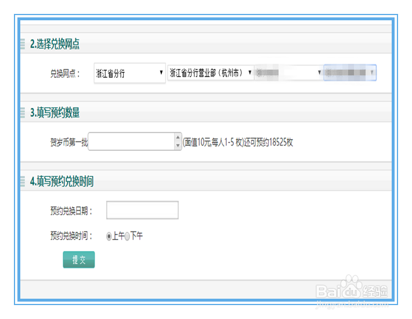Open the fourth highlighted blurred outlet dropdown
Image resolution: width=412 pixels, height=319 pixels.
[x=350, y=72]
